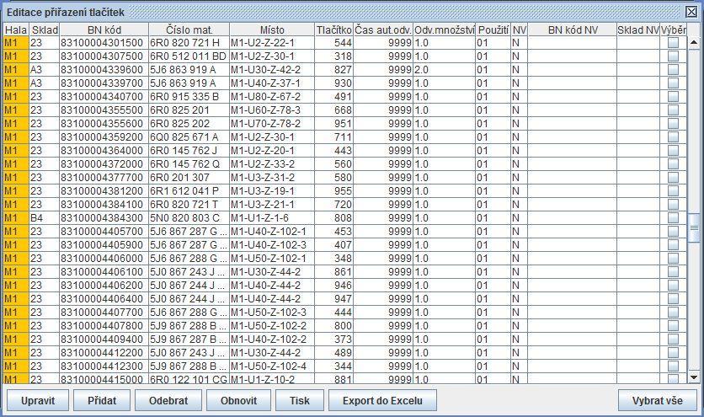Click material 6R0 820 721 T
Image resolution: width=704 pixels, height=417 pixels.
pyautogui.click(x=189, y=205)
